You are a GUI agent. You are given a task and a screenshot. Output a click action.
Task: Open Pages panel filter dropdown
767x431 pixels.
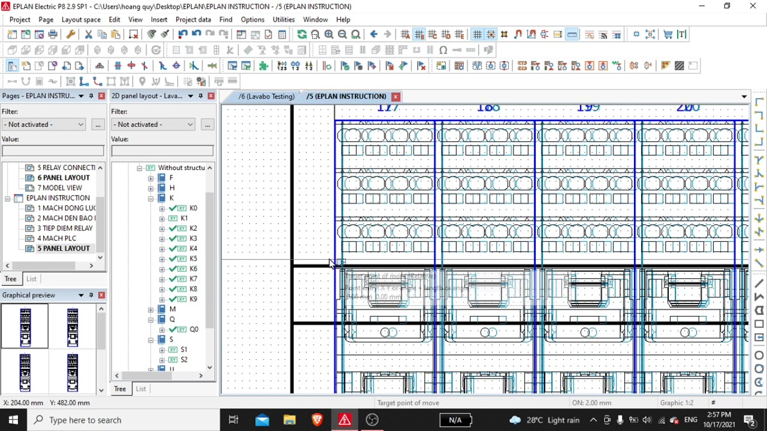click(x=81, y=125)
